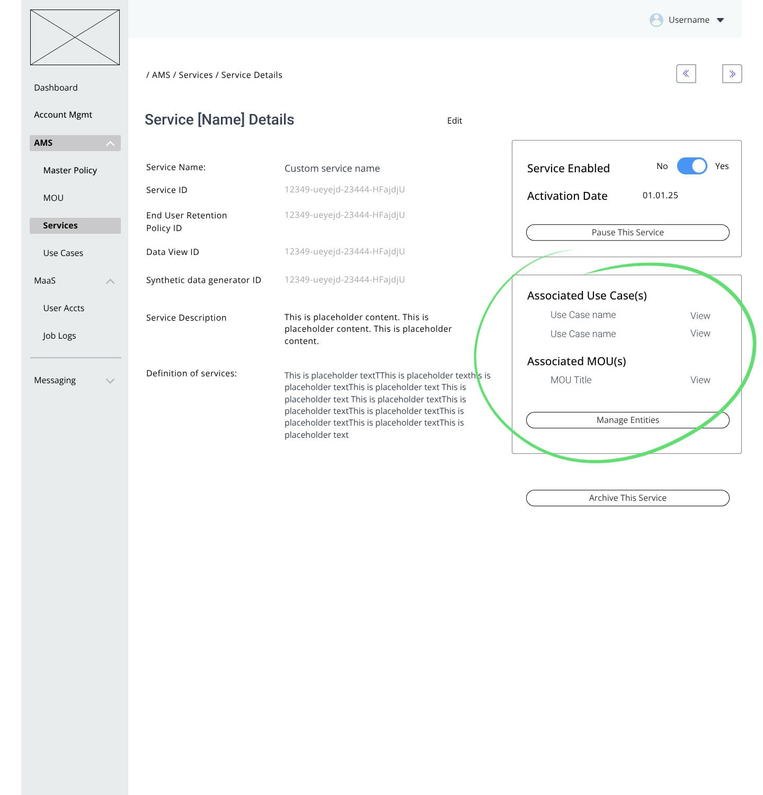Open the Username dropdown menu
The image size is (763, 795).
click(x=720, y=20)
